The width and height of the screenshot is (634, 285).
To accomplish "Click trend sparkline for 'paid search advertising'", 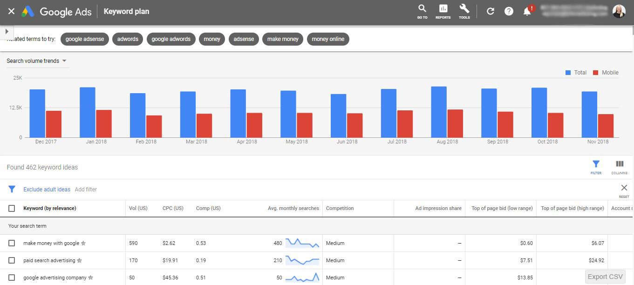I will pos(302,260).
